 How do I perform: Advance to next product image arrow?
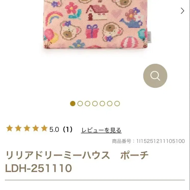(x=182, y=11)
